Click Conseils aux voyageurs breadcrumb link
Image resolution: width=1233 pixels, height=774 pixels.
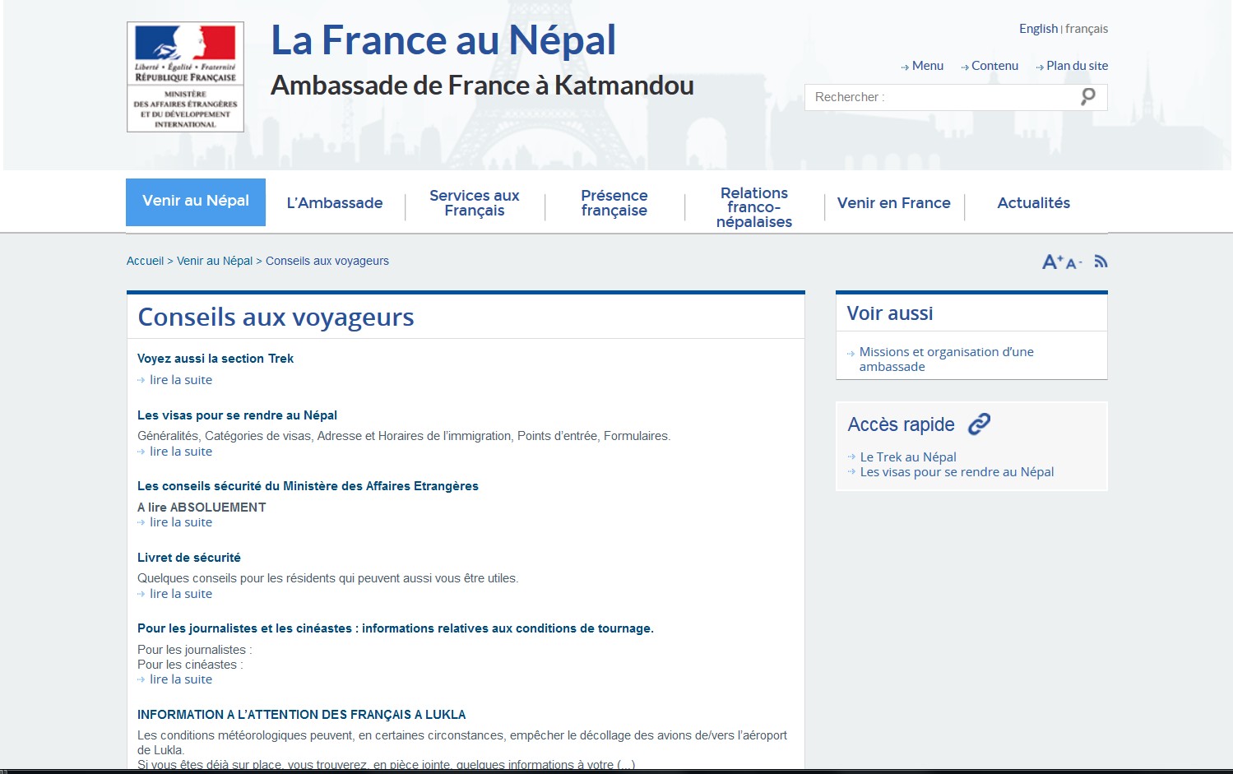[x=327, y=261]
